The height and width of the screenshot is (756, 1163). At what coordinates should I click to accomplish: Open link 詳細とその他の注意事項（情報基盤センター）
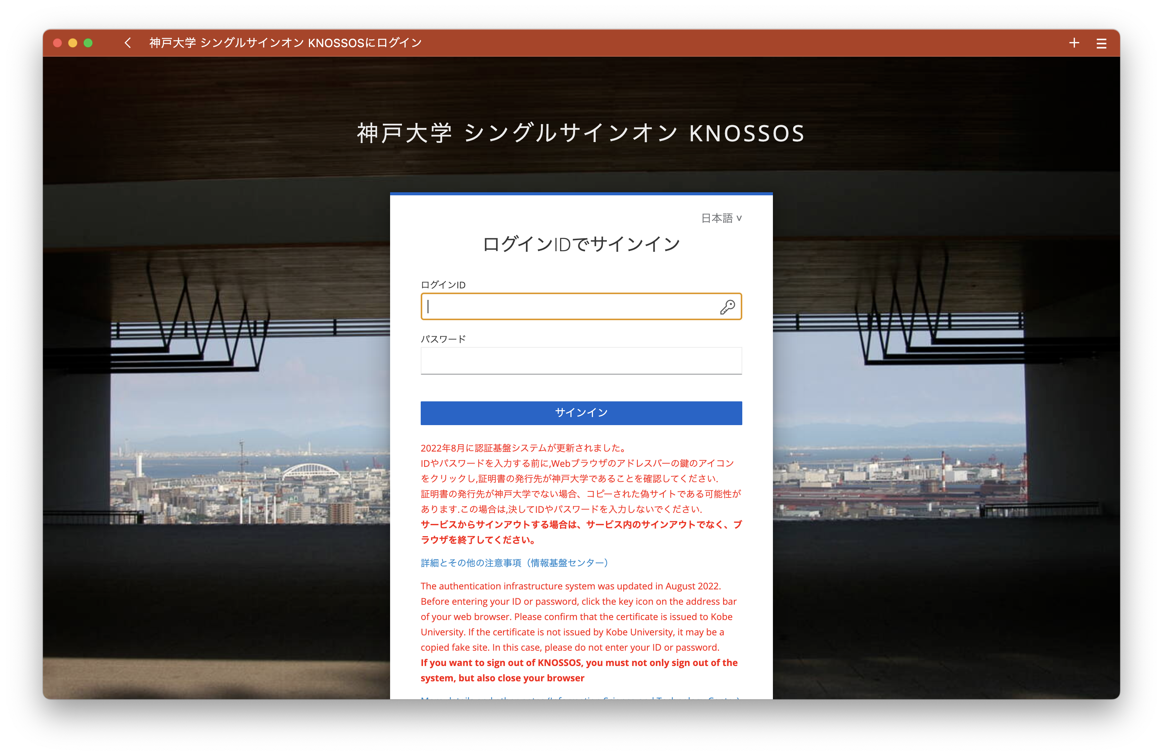(x=515, y=563)
